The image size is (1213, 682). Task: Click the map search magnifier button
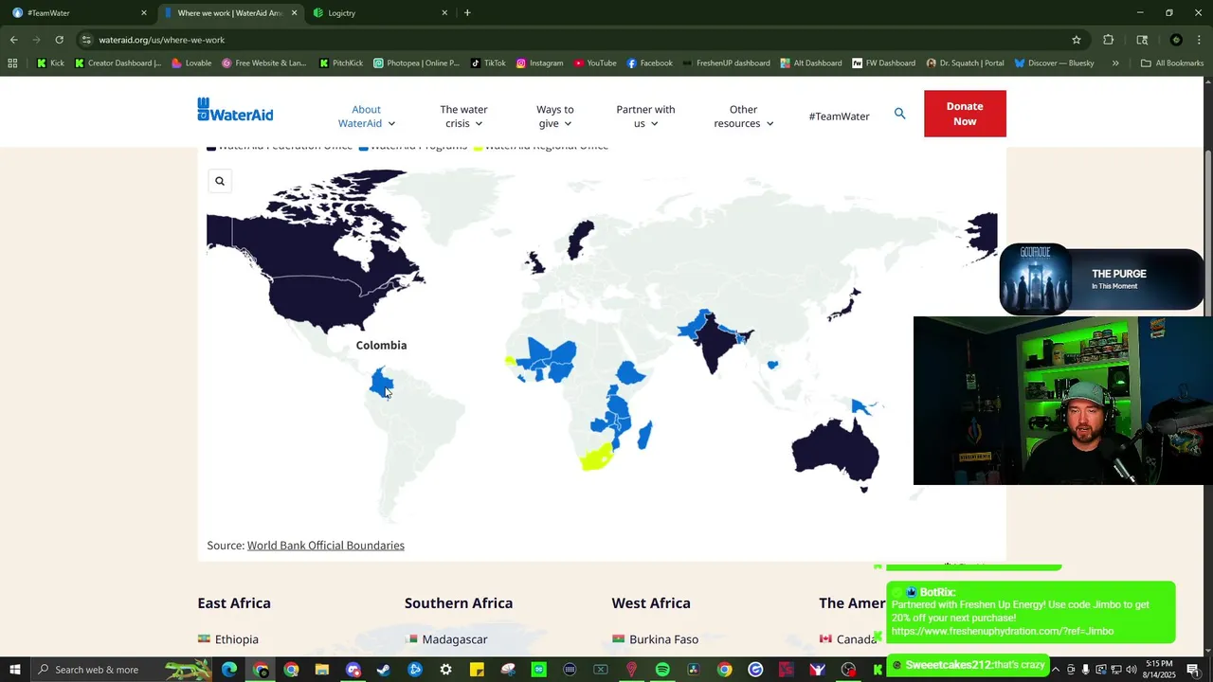tap(220, 181)
